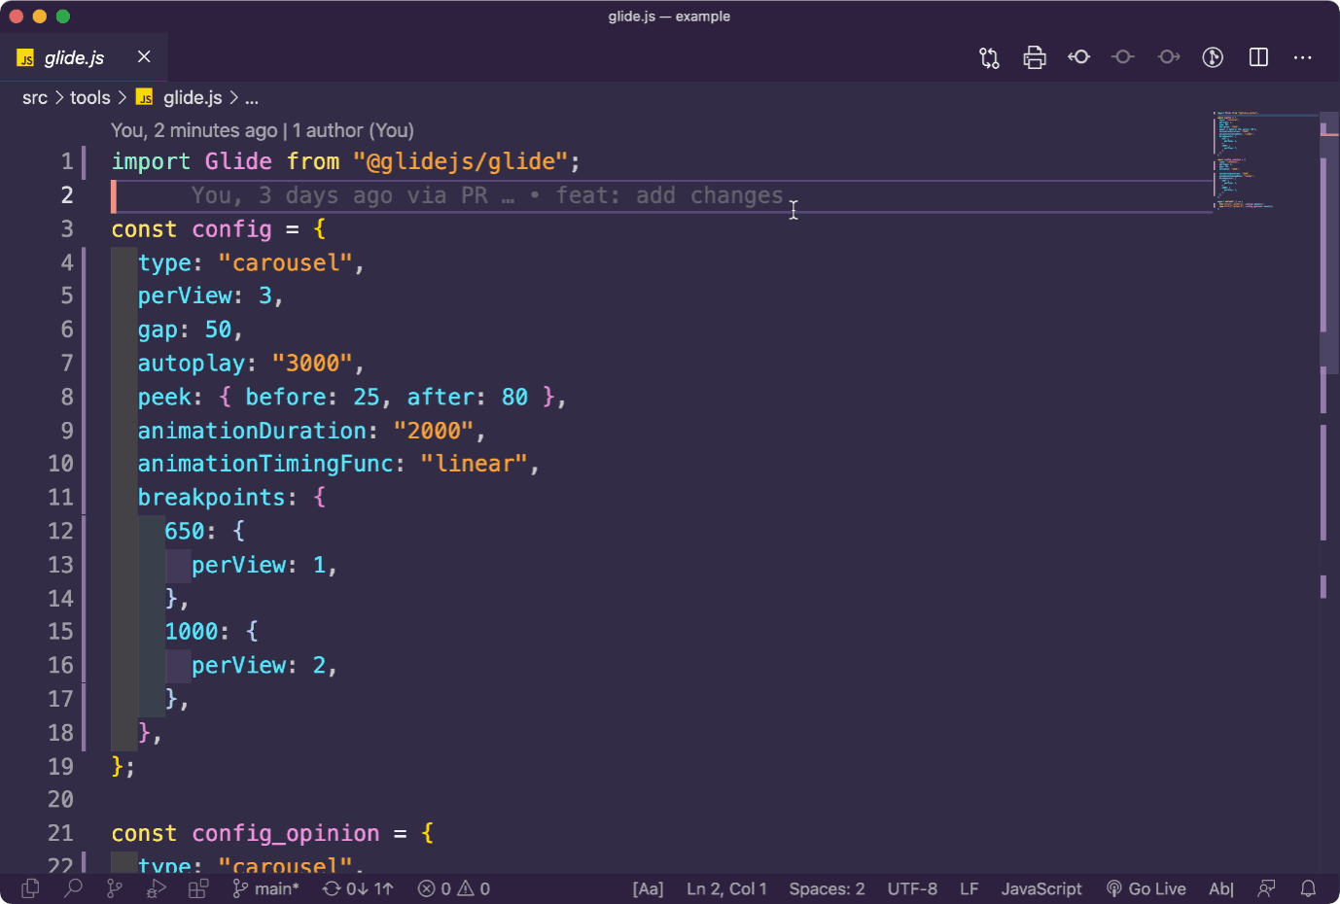Open the More Actions ellipsis menu
This screenshot has width=1340, height=904.
1303,57
